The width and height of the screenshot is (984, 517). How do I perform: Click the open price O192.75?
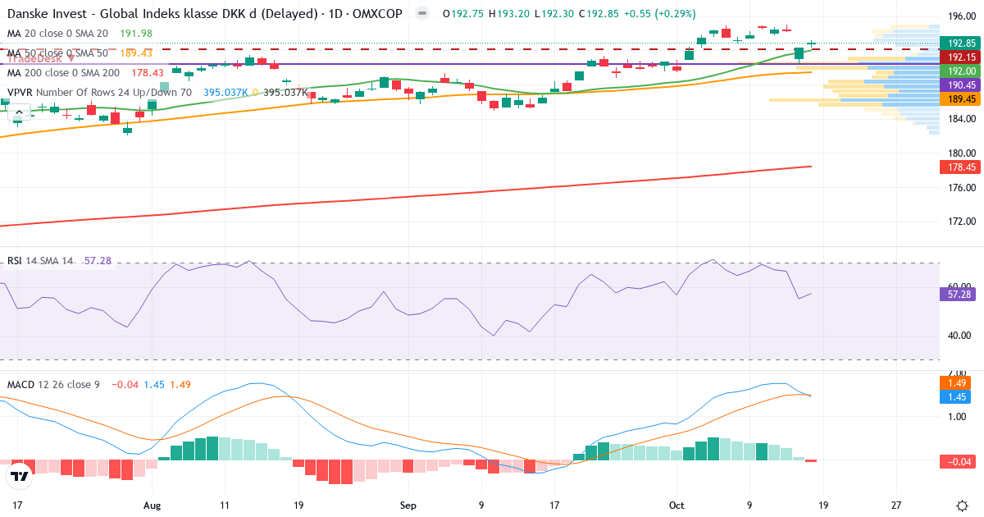pos(462,14)
